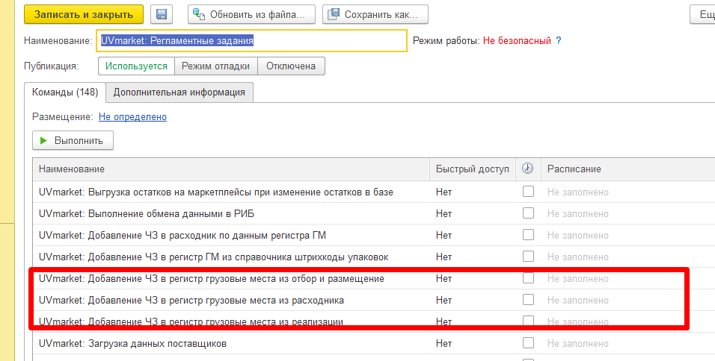The width and height of the screenshot is (715, 361).
Task: Sort by Быстрый доступ column header
Action: pos(473,169)
